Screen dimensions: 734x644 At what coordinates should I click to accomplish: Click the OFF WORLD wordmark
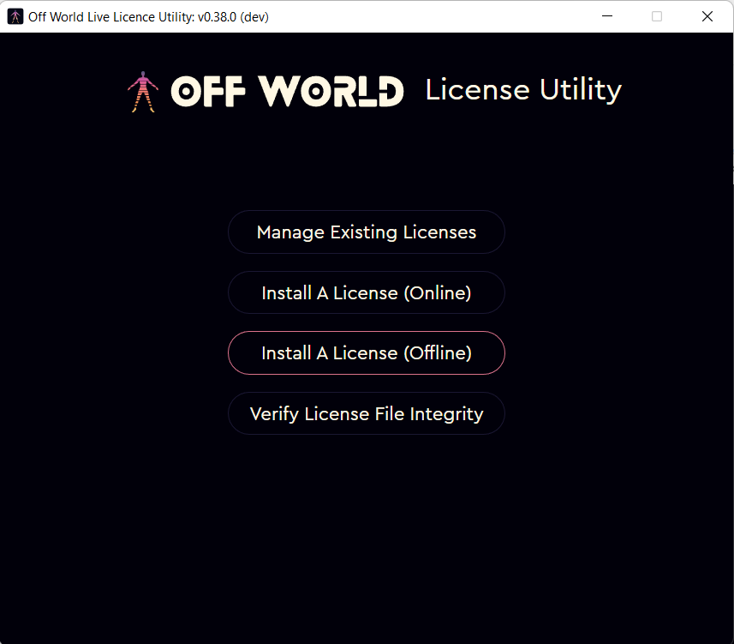coord(287,92)
